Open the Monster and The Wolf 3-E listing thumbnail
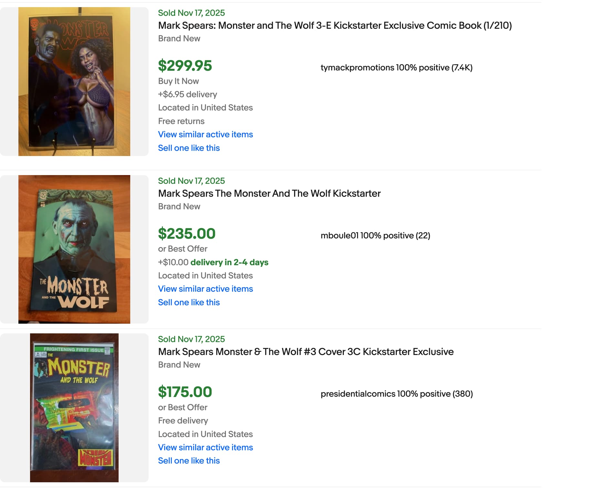The height and width of the screenshot is (491, 614). point(74,81)
